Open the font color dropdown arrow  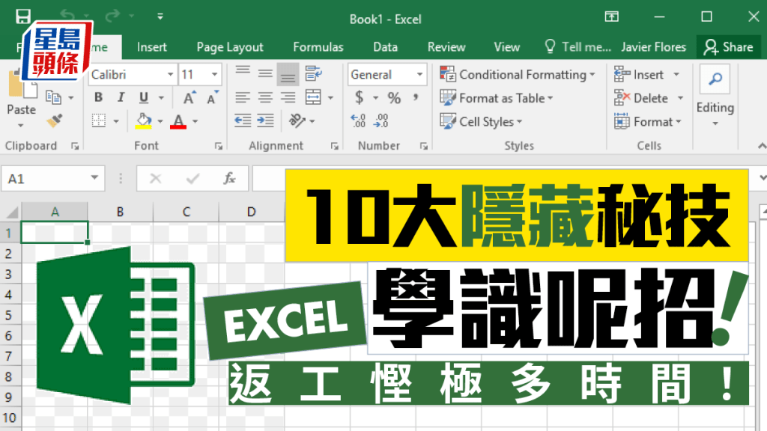tap(195, 121)
